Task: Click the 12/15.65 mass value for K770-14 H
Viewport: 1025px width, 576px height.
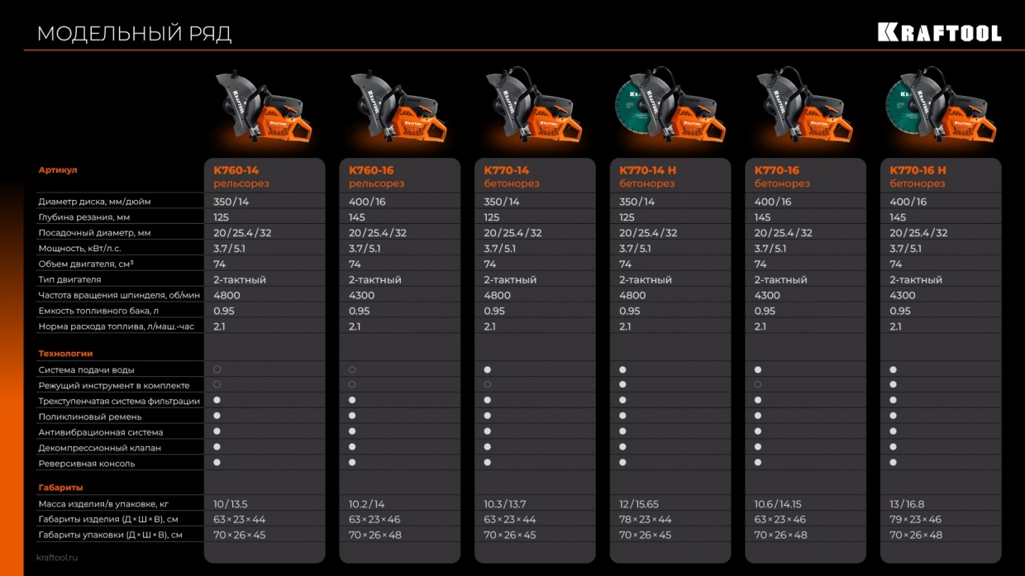Action: click(640, 504)
